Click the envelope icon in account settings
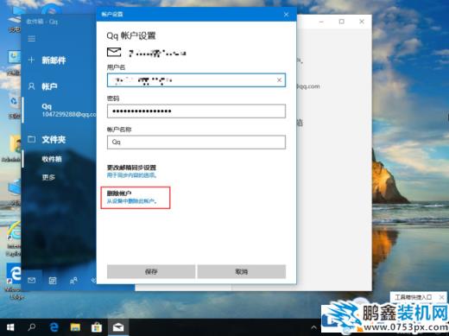 pos(114,52)
